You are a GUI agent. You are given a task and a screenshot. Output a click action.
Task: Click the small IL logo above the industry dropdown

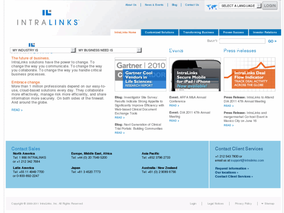pyautogui.click(x=32, y=45)
